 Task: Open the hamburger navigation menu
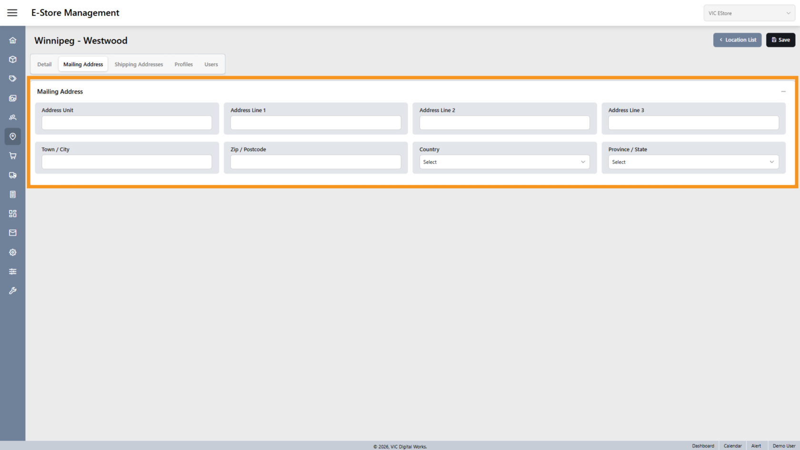(x=12, y=13)
